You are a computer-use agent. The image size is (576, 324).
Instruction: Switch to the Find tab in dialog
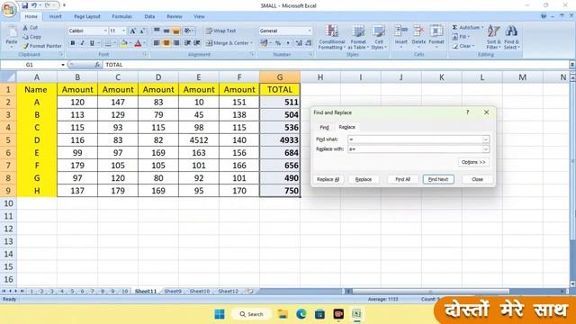324,127
